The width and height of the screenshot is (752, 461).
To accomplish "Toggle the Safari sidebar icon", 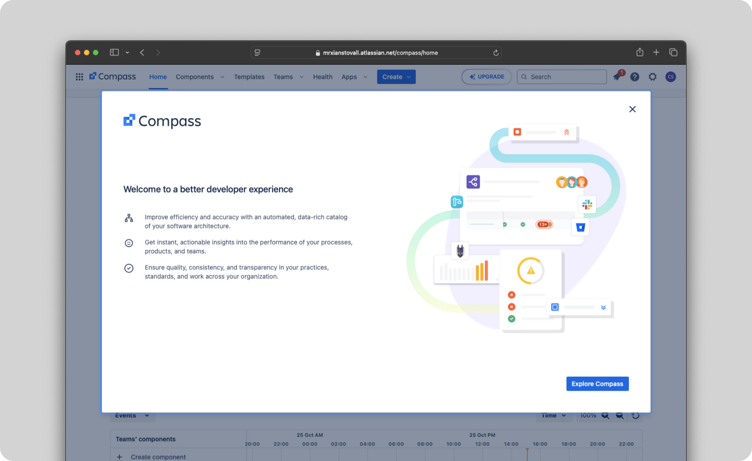I will pos(114,53).
